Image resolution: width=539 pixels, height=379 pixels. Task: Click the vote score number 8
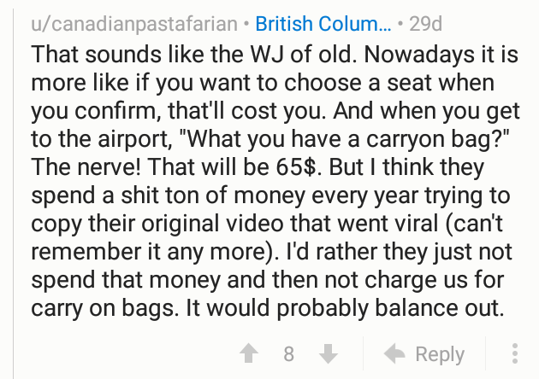point(289,354)
